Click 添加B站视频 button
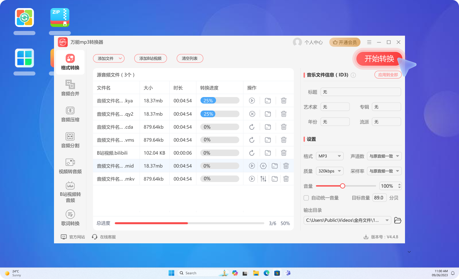This screenshot has height=279, width=459. [150, 58]
